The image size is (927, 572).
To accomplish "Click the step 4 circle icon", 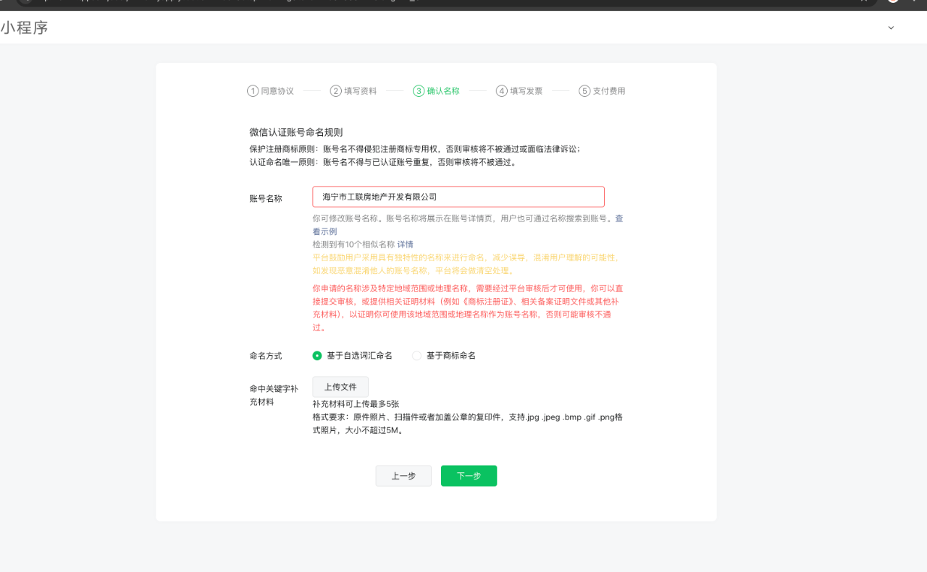I will pyautogui.click(x=502, y=91).
